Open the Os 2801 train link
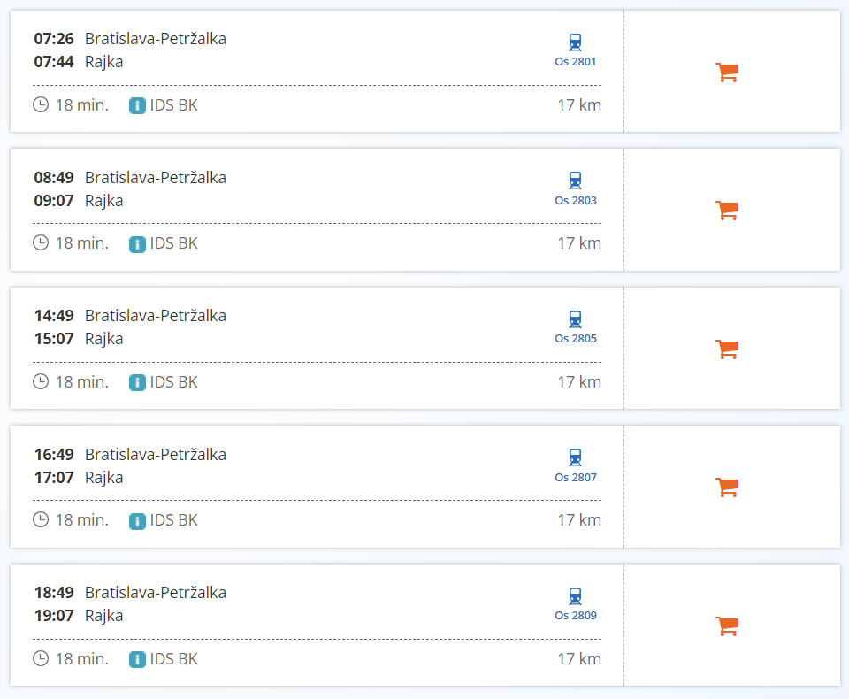 (x=576, y=62)
